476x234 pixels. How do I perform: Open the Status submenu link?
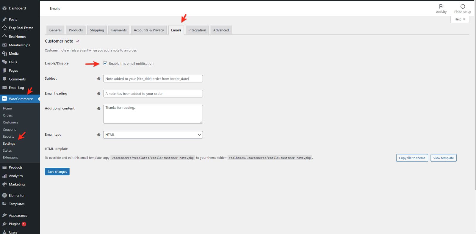[7, 151]
